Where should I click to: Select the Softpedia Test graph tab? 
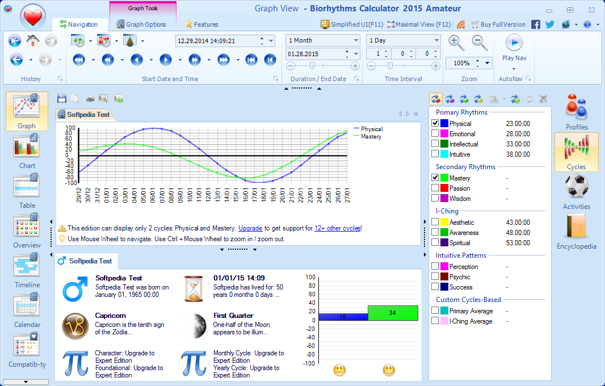tap(84, 114)
